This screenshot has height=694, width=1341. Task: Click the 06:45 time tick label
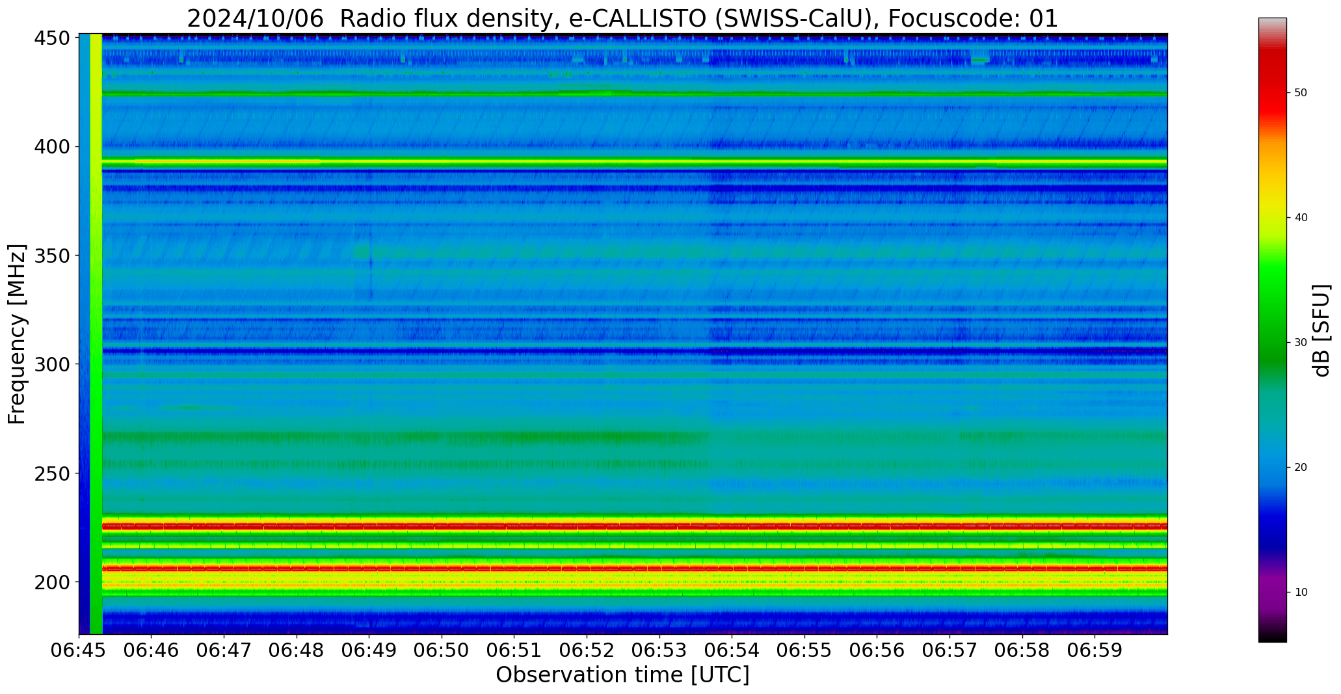point(79,650)
